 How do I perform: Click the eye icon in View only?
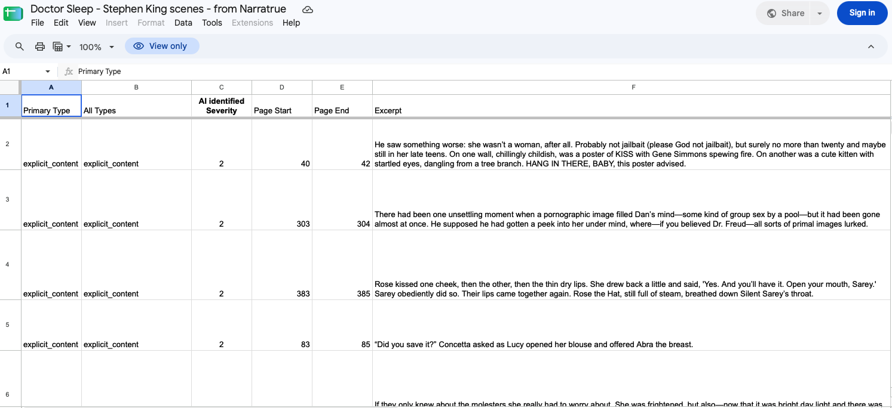pos(139,46)
